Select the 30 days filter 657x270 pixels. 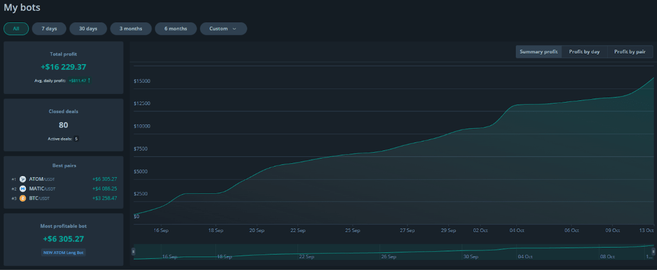(88, 28)
